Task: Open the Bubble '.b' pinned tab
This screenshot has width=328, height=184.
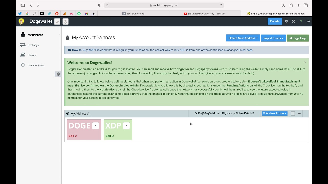Action: coord(94,14)
